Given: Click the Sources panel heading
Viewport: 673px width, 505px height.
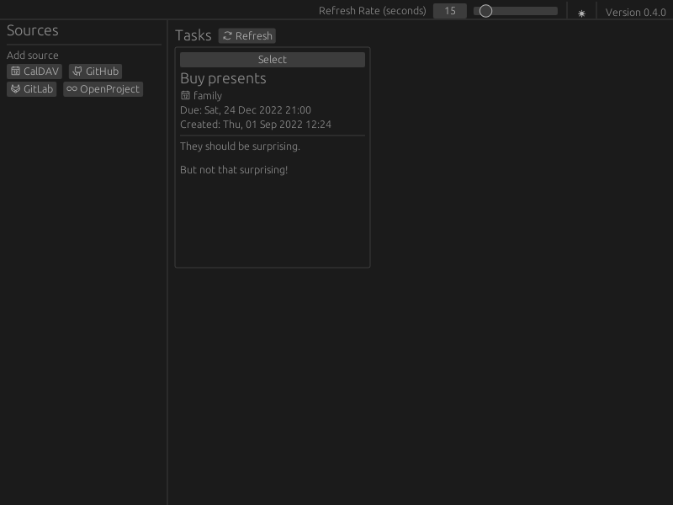Looking at the screenshot, I should (x=33, y=30).
